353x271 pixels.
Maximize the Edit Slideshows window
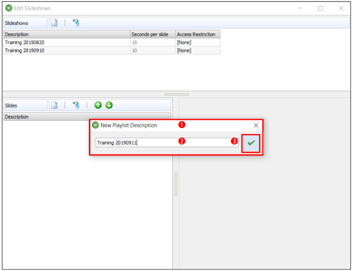[x=320, y=8]
